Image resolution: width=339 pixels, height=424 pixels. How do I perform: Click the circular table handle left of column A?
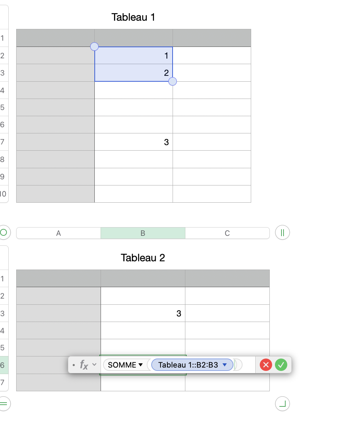[x=3, y=232]
